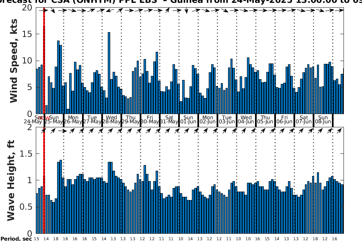Screen dimensions: 362x241
Task: Click the '1.5' wave height axis tick
Action: point(26,153)
